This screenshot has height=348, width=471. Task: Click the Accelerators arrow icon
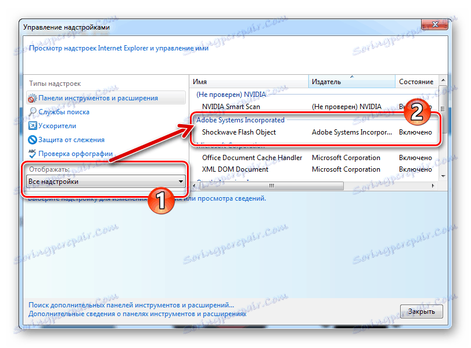(32, 126)
